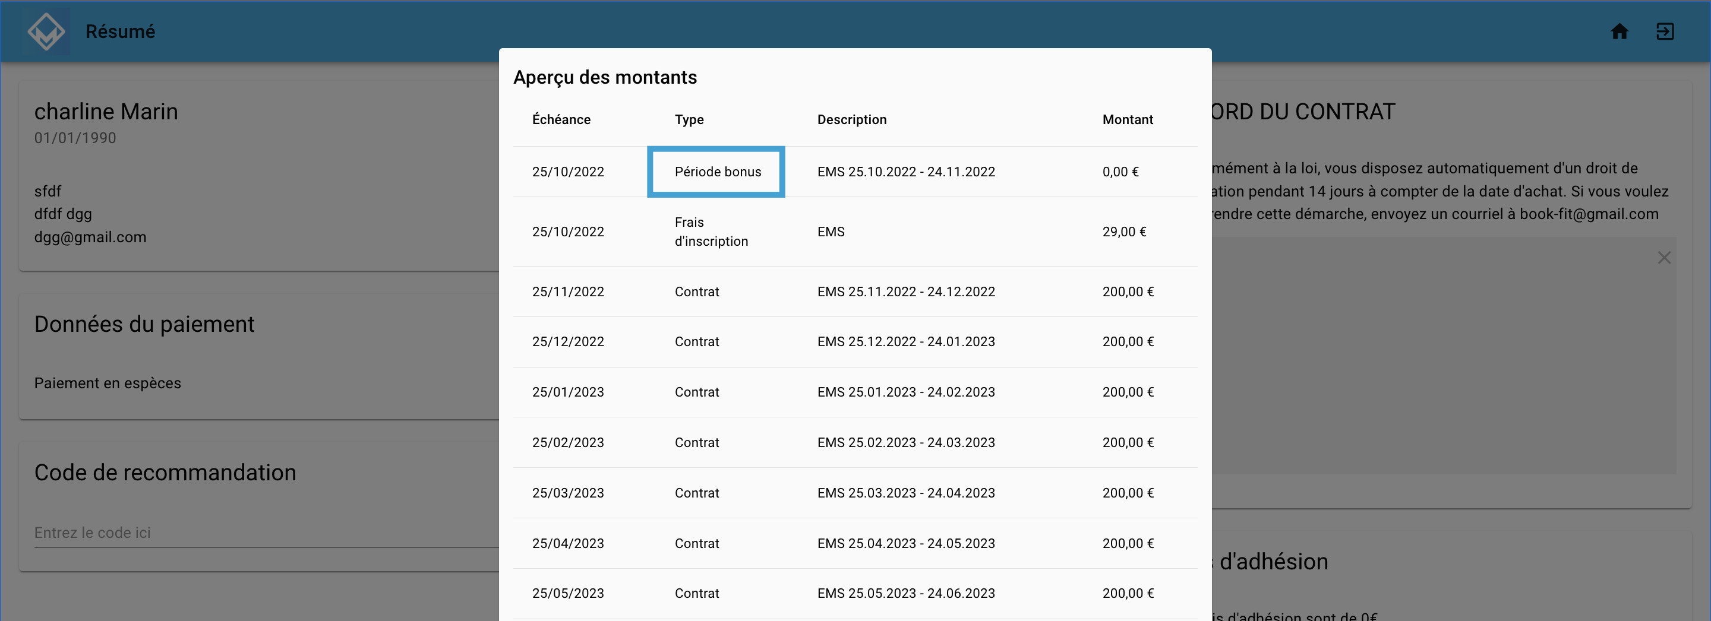This screenshot has height=621, width=1711.
Task: Click description EMS 25.02.2023 - 24.03.2023
Action: (x=906, y=442)
